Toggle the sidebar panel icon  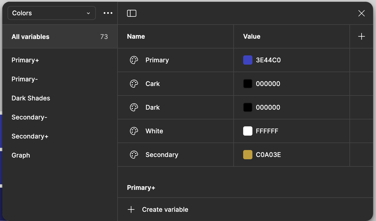click(132, 13)
